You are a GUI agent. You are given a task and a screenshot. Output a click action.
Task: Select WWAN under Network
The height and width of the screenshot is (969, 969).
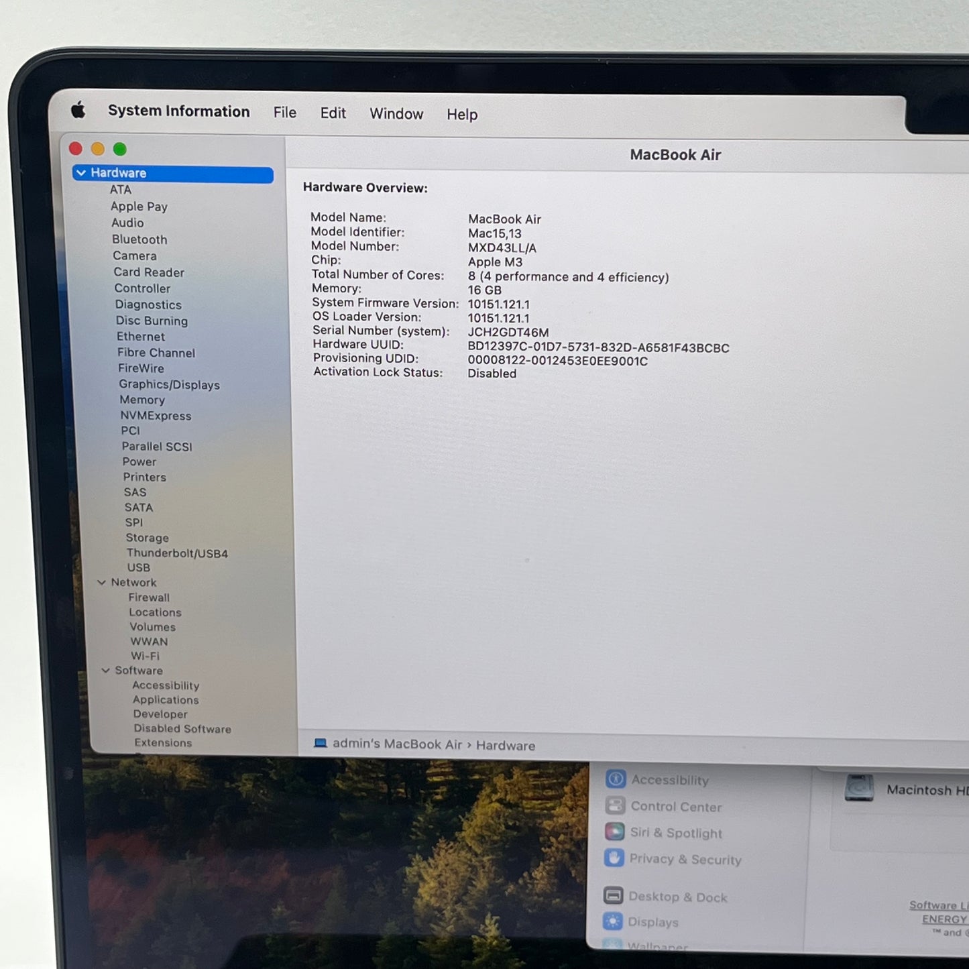149,642
